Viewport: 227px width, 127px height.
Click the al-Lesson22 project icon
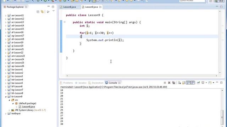click(9, 53)
